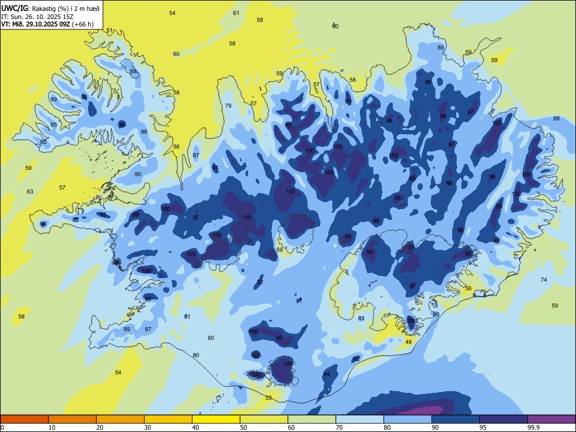Click the map value '48'

[408, 342]
